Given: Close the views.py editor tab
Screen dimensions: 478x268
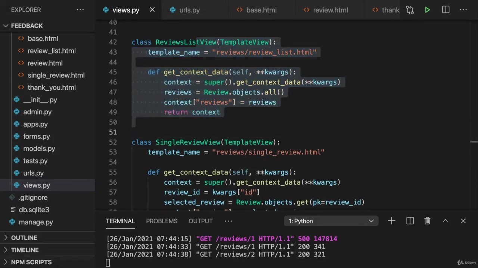Looking at the screenshot, I should 152,10.
